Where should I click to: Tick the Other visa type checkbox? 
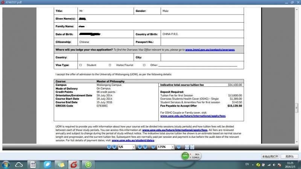(x=144, y=65)
